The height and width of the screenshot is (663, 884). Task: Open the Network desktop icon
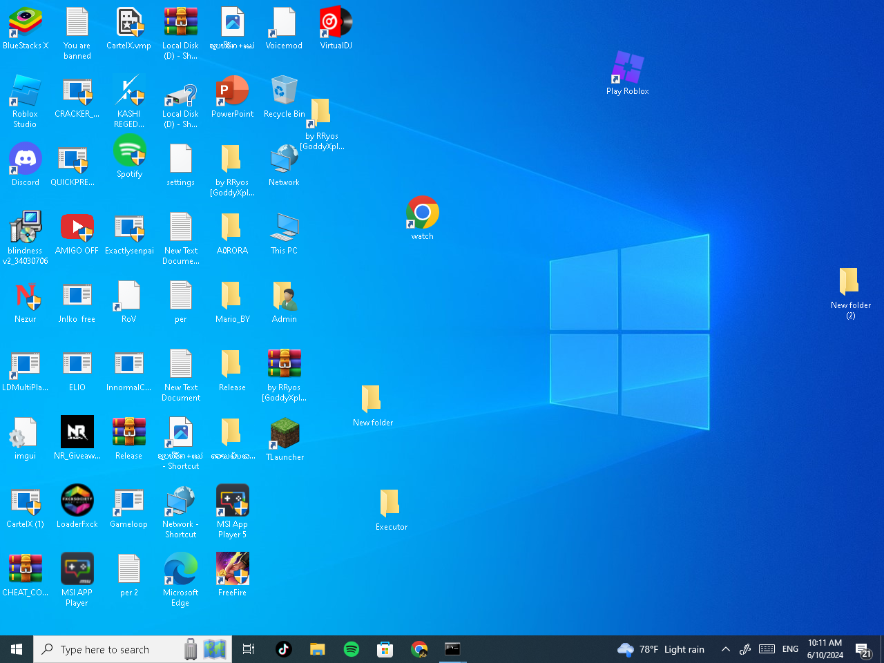tap(284, 166)
